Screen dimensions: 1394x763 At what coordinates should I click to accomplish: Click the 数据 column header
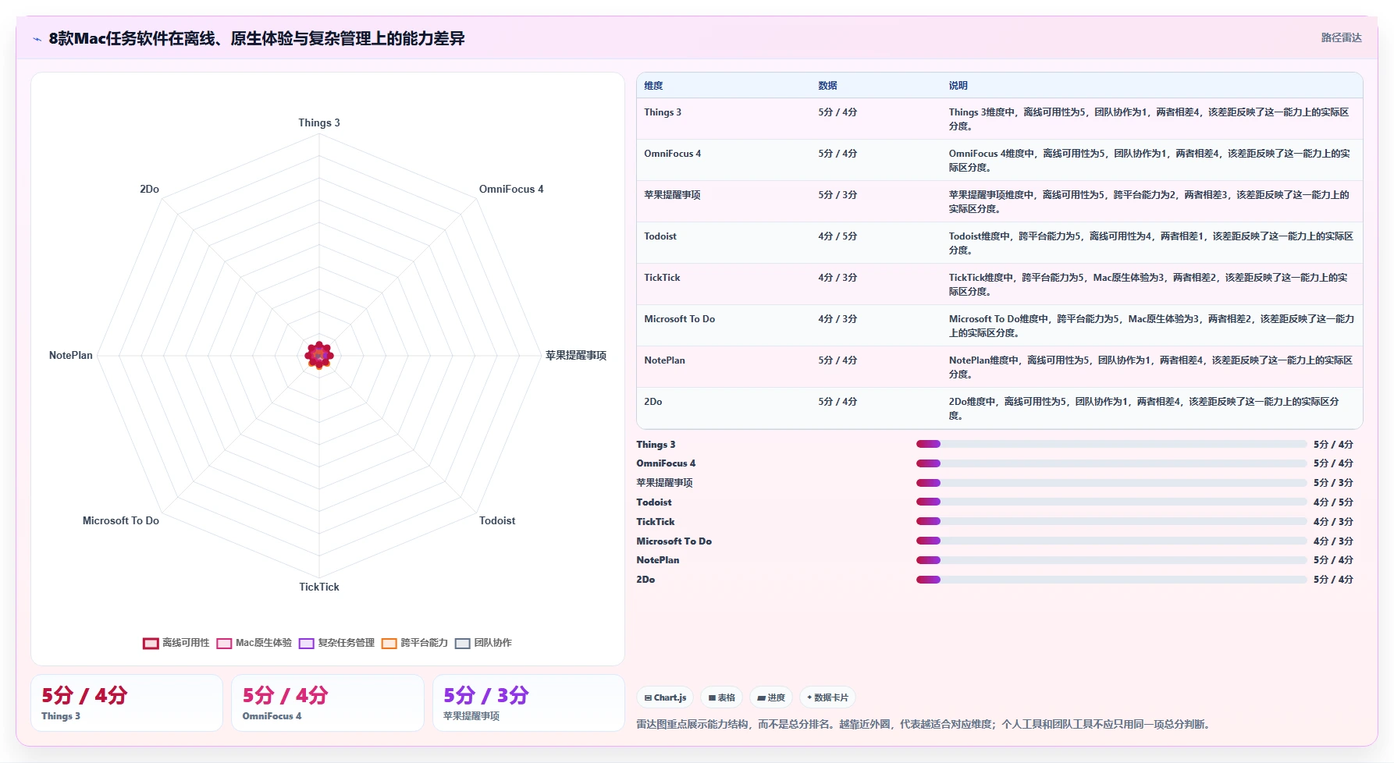pos(827,86)
